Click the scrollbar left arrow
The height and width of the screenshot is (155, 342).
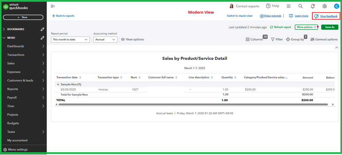pyautogui.click(x=56, y=104)
